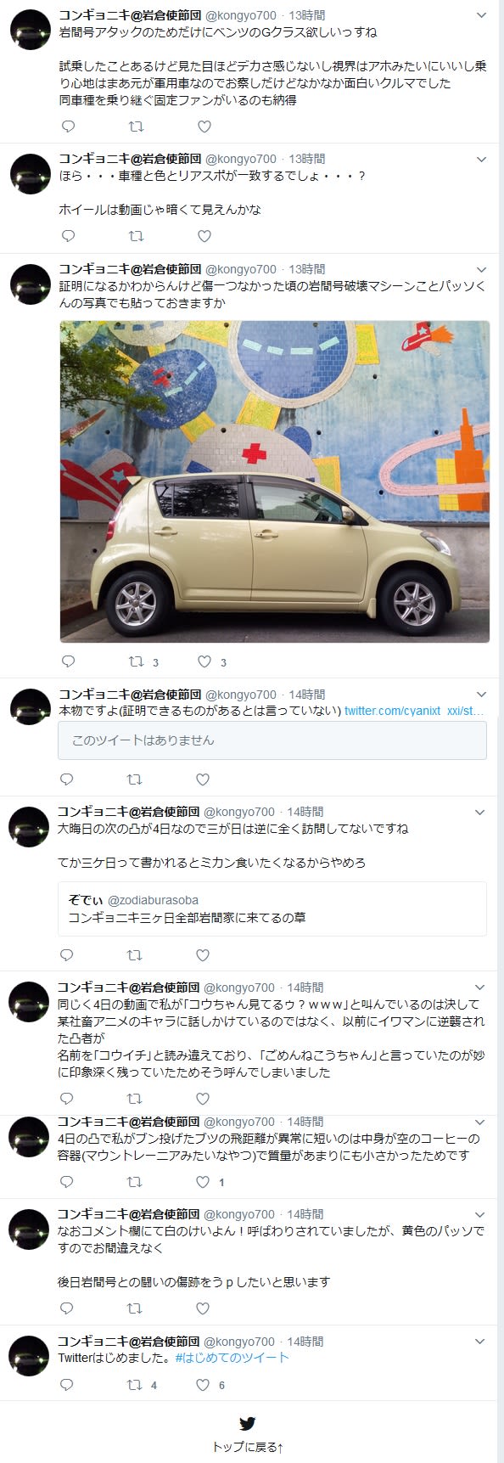This screenshot has width=504, height=1463.
Task: Like the tweet about wheels in video
Action: coord(204,236)
